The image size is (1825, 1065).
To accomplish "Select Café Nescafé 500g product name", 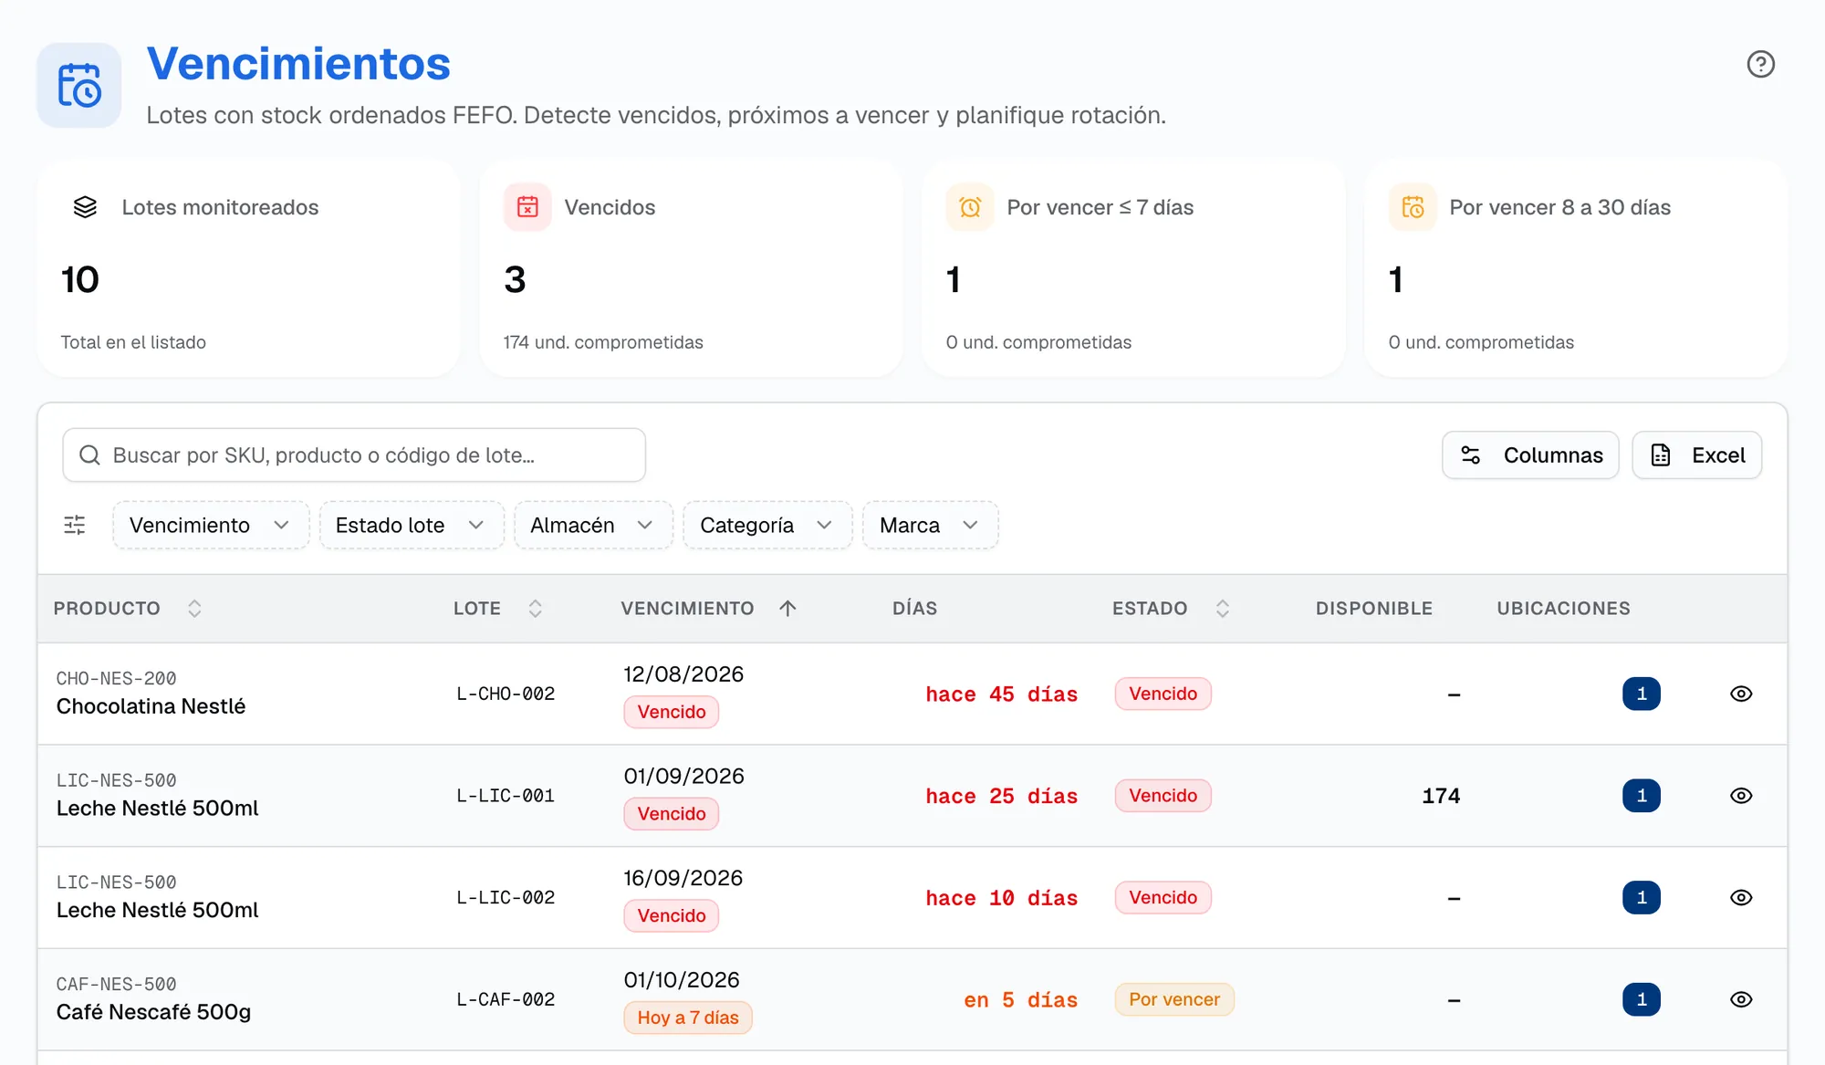I will click(153, 1012).
